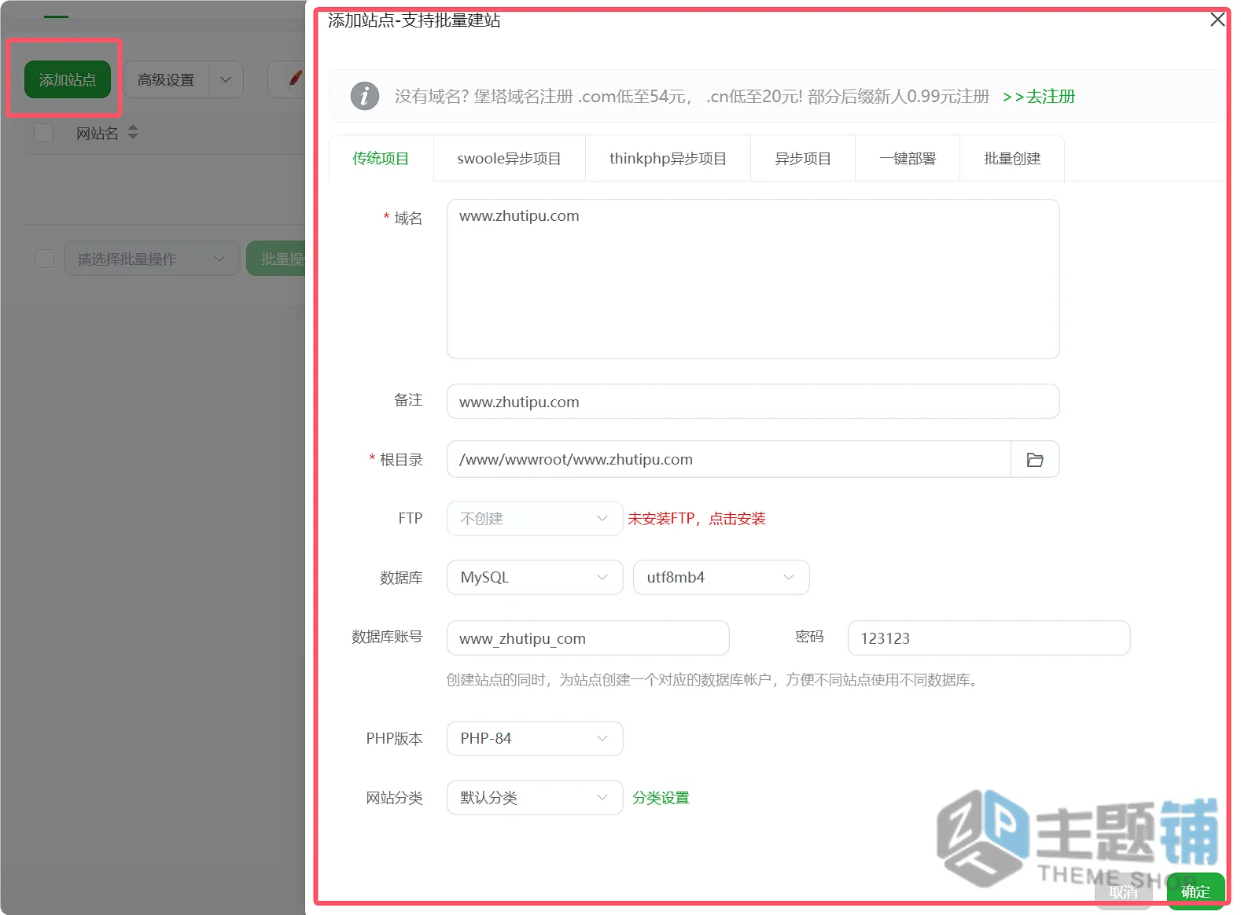
Task: Follow the >>去注册 link
Action: (x=1038, y=97)
